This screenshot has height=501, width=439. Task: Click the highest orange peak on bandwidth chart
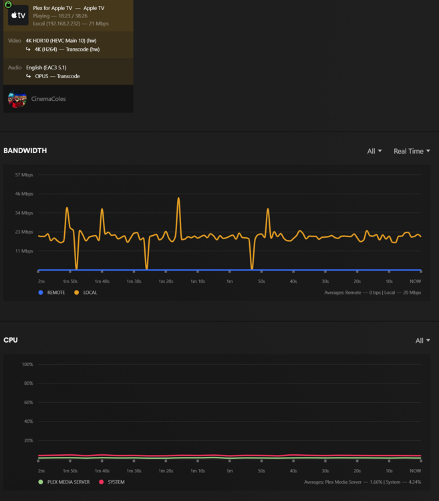pos(178,199)
